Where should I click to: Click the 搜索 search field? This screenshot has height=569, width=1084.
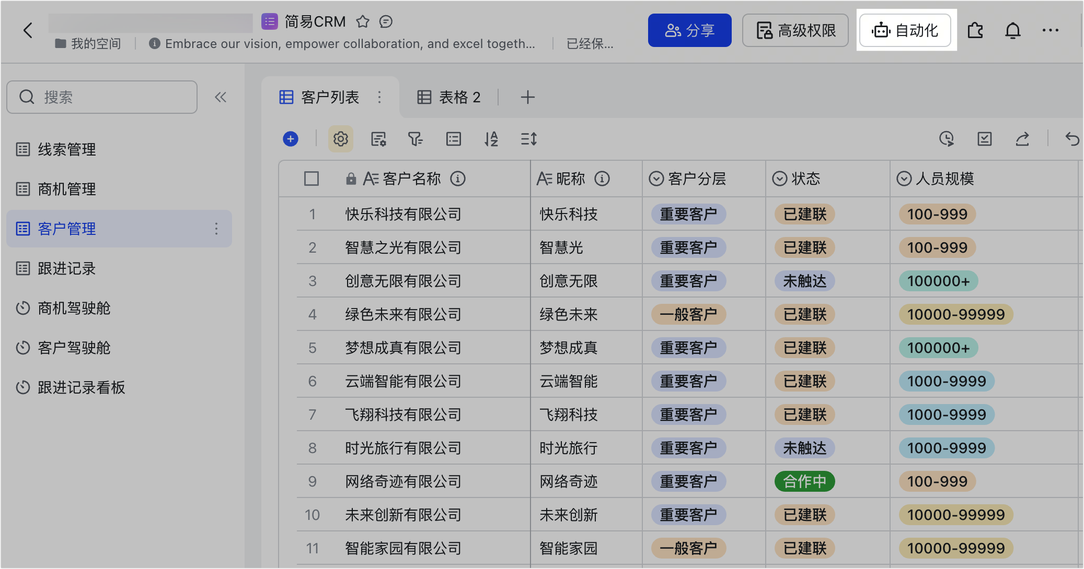(102, 97)
